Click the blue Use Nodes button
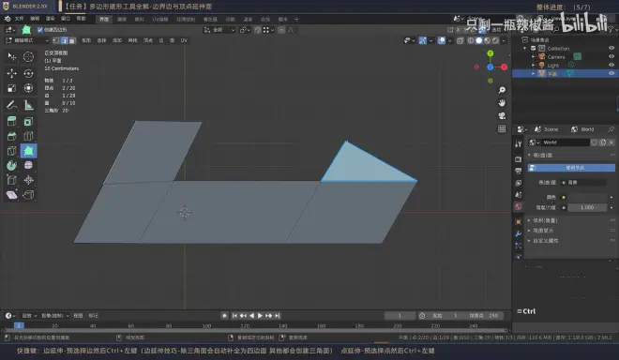 [571, 168]
